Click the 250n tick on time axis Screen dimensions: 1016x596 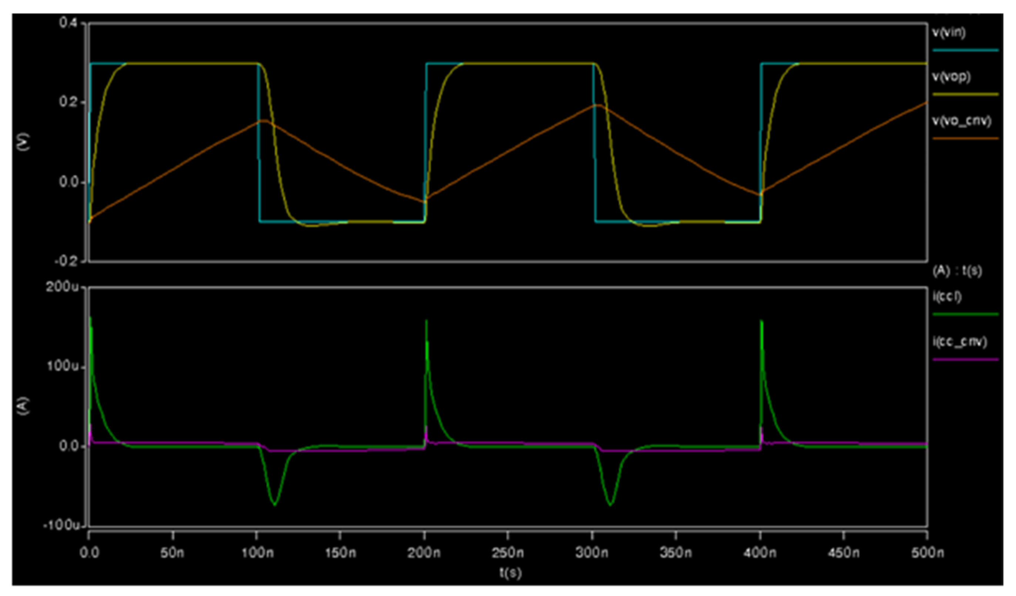(x=507, y=552)
